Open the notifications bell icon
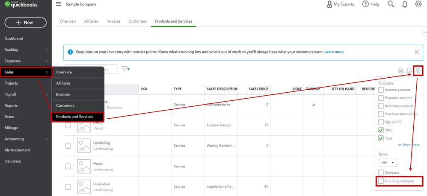The image size is (427, 196). pyautogui.click(x=404, y=4)
